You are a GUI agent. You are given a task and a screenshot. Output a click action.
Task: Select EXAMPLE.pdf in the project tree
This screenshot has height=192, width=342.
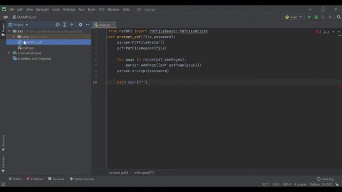click(x=49, y=42)
